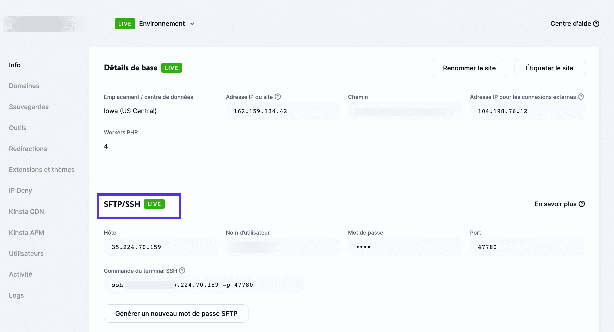This screenshot has width=614, height=332.
Task: Click the En savoir plus help icon
Action: [x=582, y=204]
